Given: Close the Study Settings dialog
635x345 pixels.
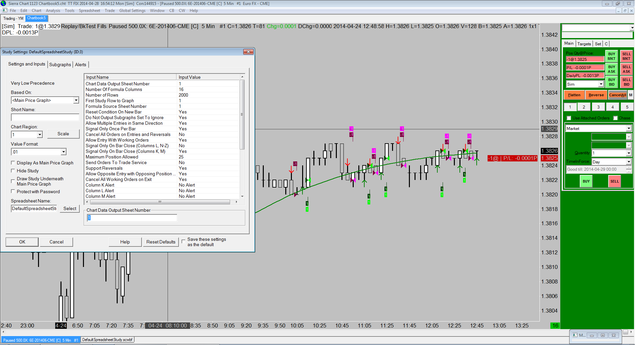Looking at the screenshot, I should coord(248,52).
